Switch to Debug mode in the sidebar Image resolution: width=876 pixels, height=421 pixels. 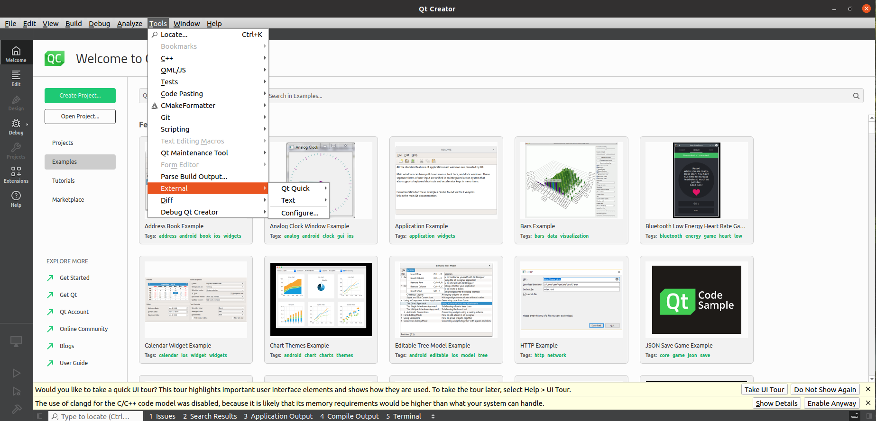pyautogui.click(x=16, y=126)
